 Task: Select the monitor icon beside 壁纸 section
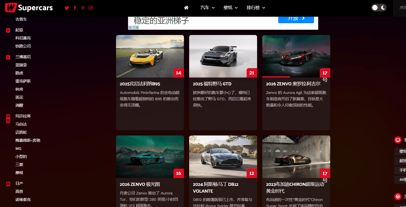tap(398, 140)
